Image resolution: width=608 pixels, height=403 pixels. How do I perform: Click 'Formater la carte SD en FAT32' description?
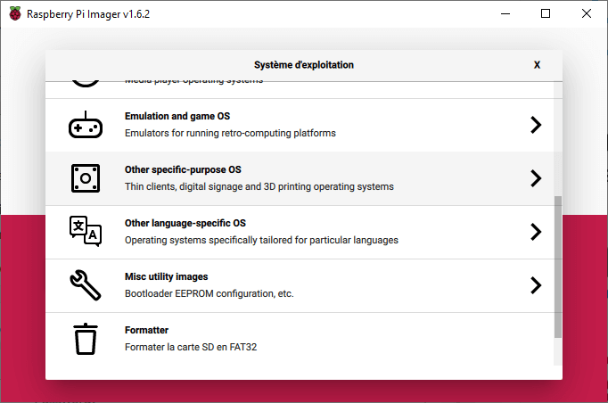click(191, 347)
